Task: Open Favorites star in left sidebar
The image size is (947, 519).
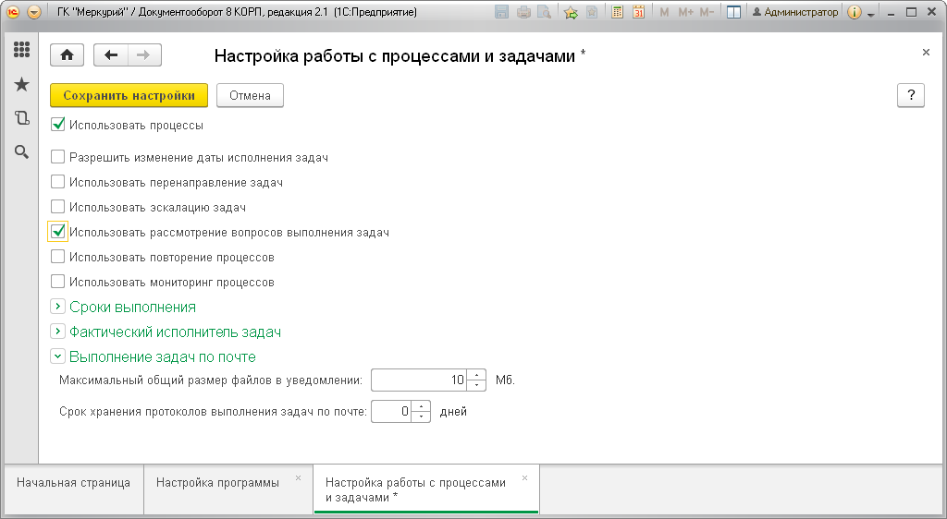Action: tap(22, 84)
